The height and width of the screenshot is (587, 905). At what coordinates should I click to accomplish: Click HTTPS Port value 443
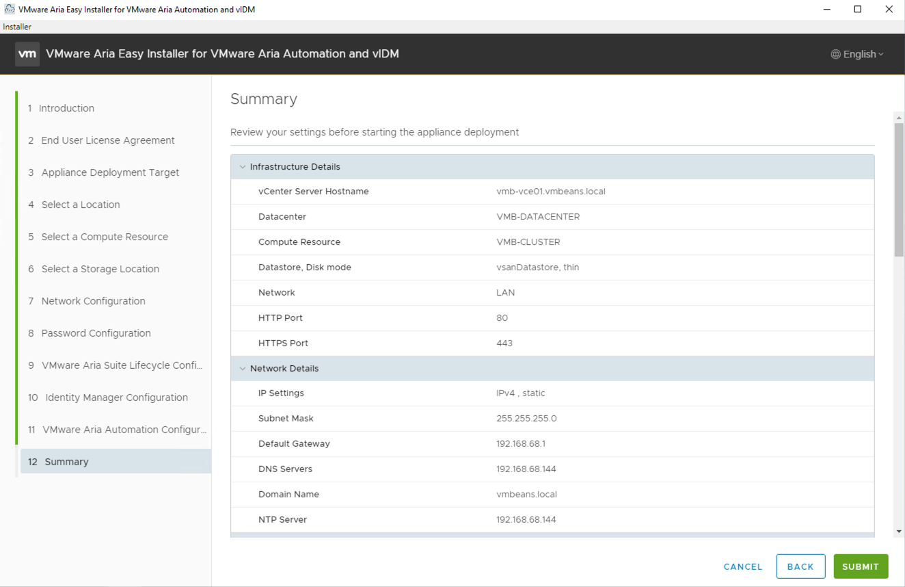pyautogui.click(x=504, y=343)
